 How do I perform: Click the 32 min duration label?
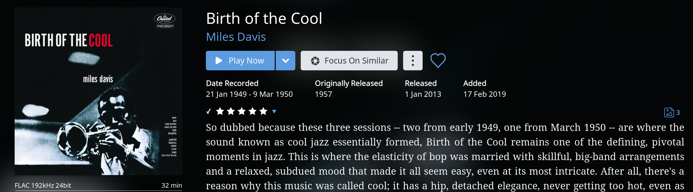click(x=172, y=186)
